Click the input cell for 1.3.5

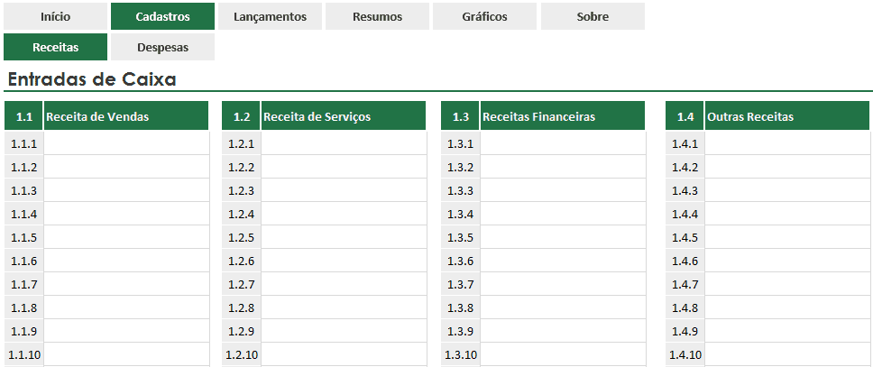[563, 237]
